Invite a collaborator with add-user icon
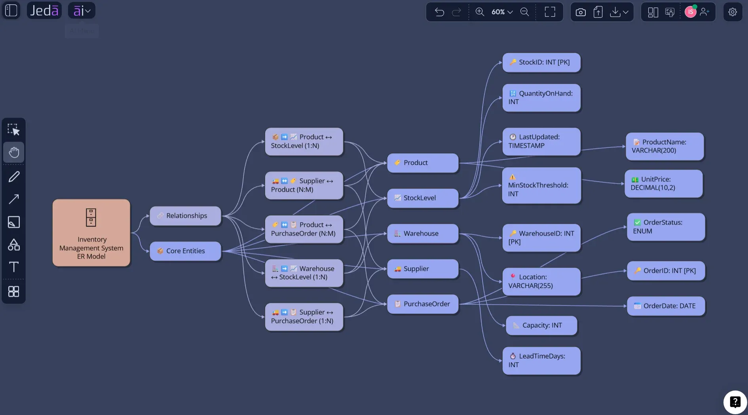Screen dimensions: 748x415 click(x=704, y=12)
